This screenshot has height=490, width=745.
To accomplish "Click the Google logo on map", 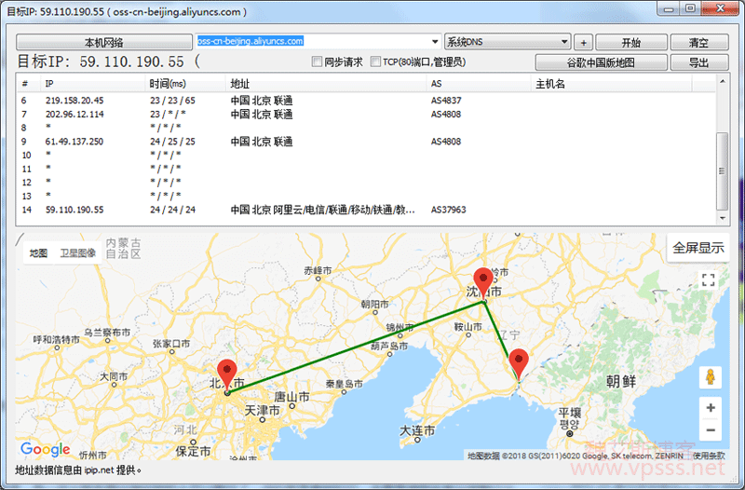I will pyautogui.click(x=45, y=449).
